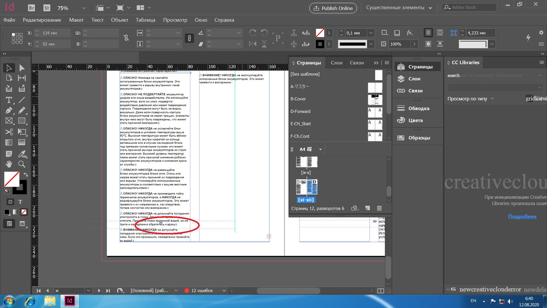Select the Pen tool
Image resolution: width=547 pixels, height=308 pixels.
point(9,110)
